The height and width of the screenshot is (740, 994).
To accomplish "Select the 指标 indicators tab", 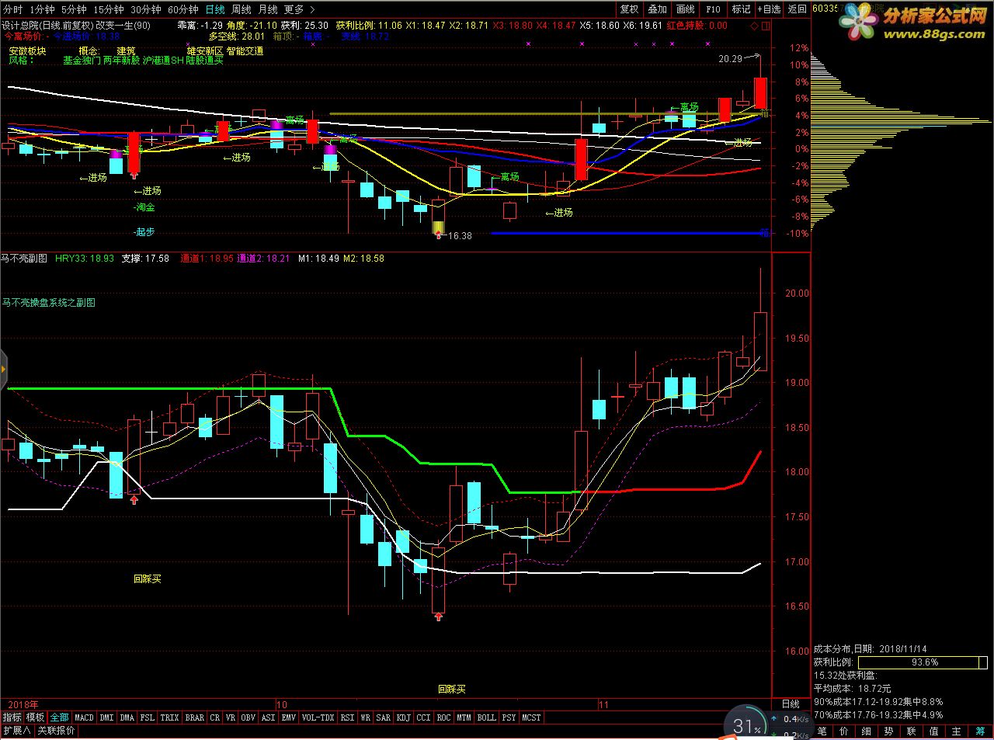I will 12,717.
